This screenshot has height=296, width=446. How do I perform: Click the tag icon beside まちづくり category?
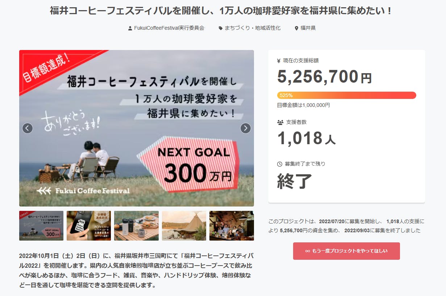[221, 28]
